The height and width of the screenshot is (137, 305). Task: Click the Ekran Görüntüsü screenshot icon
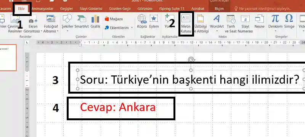pos(33,19)
